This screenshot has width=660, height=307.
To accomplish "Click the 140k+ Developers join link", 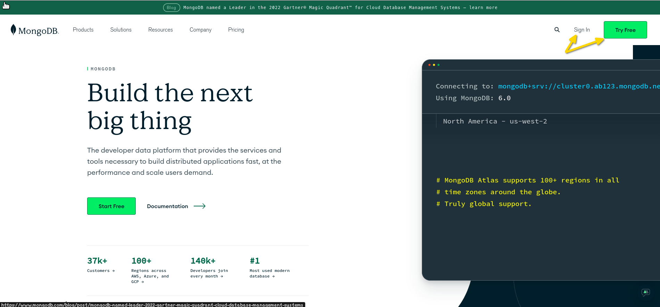I will click(209, 268).
